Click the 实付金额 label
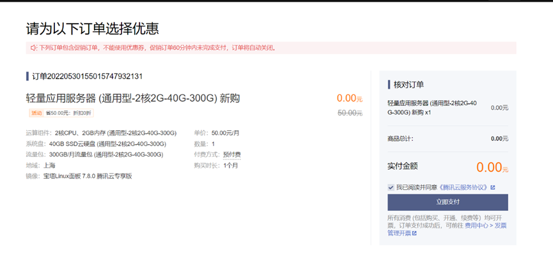Viewport: 553px width, 275px height. coord(402,166)
